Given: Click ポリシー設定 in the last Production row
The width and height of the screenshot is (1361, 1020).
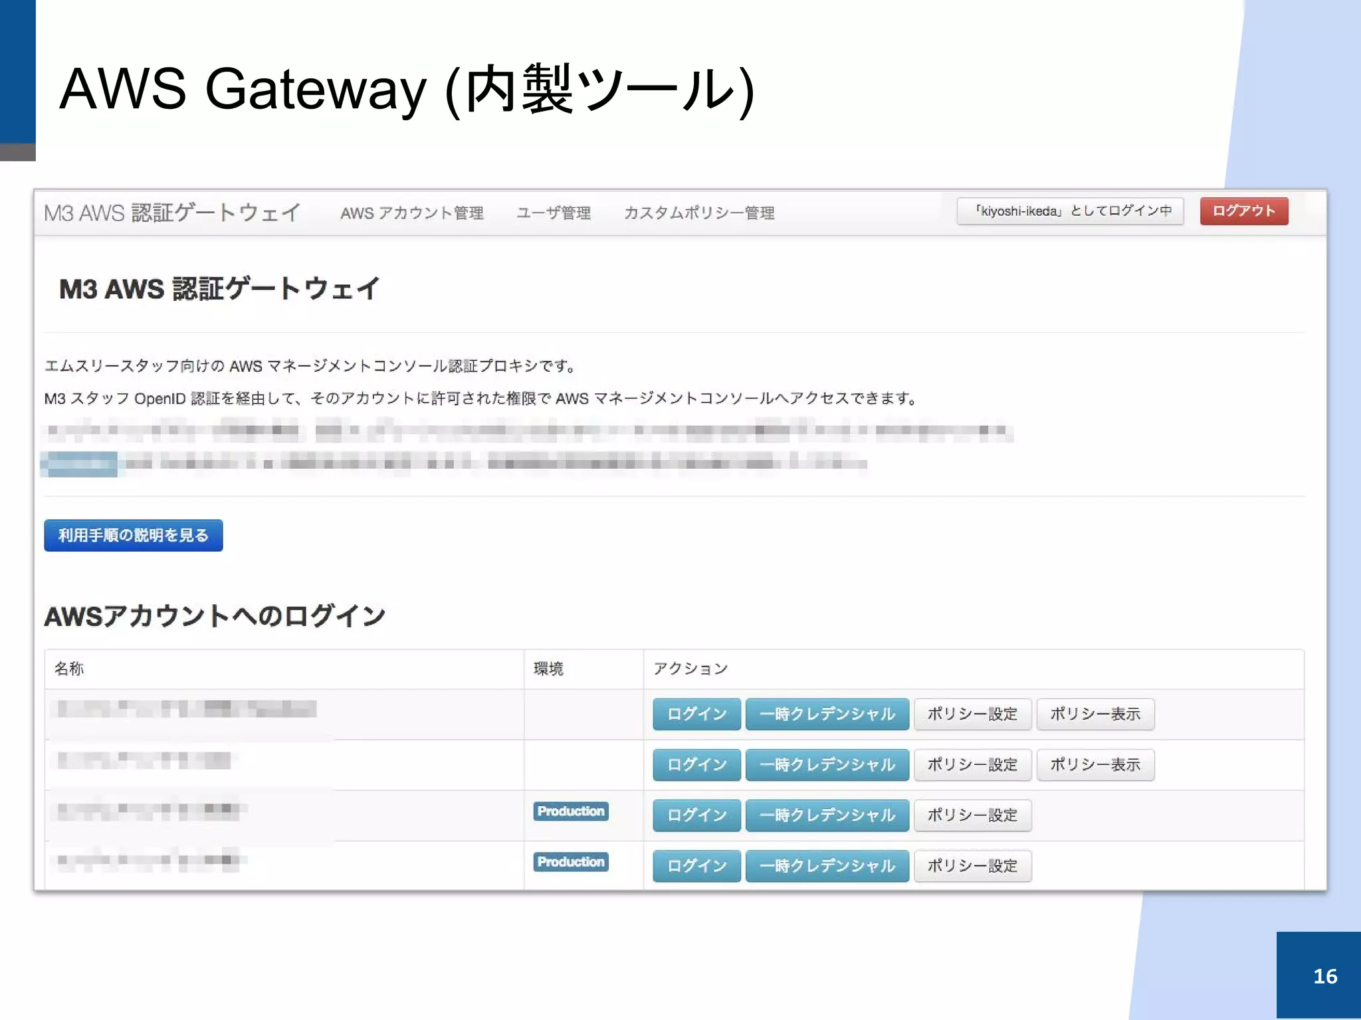Looking at the screenshot, I should pos(972,866).
